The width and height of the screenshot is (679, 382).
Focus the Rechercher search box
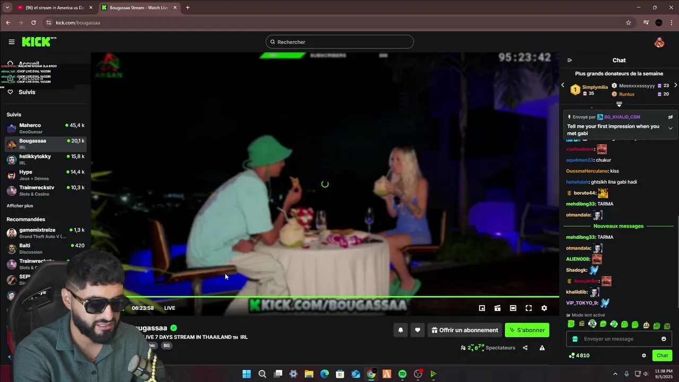pos(339,42)
